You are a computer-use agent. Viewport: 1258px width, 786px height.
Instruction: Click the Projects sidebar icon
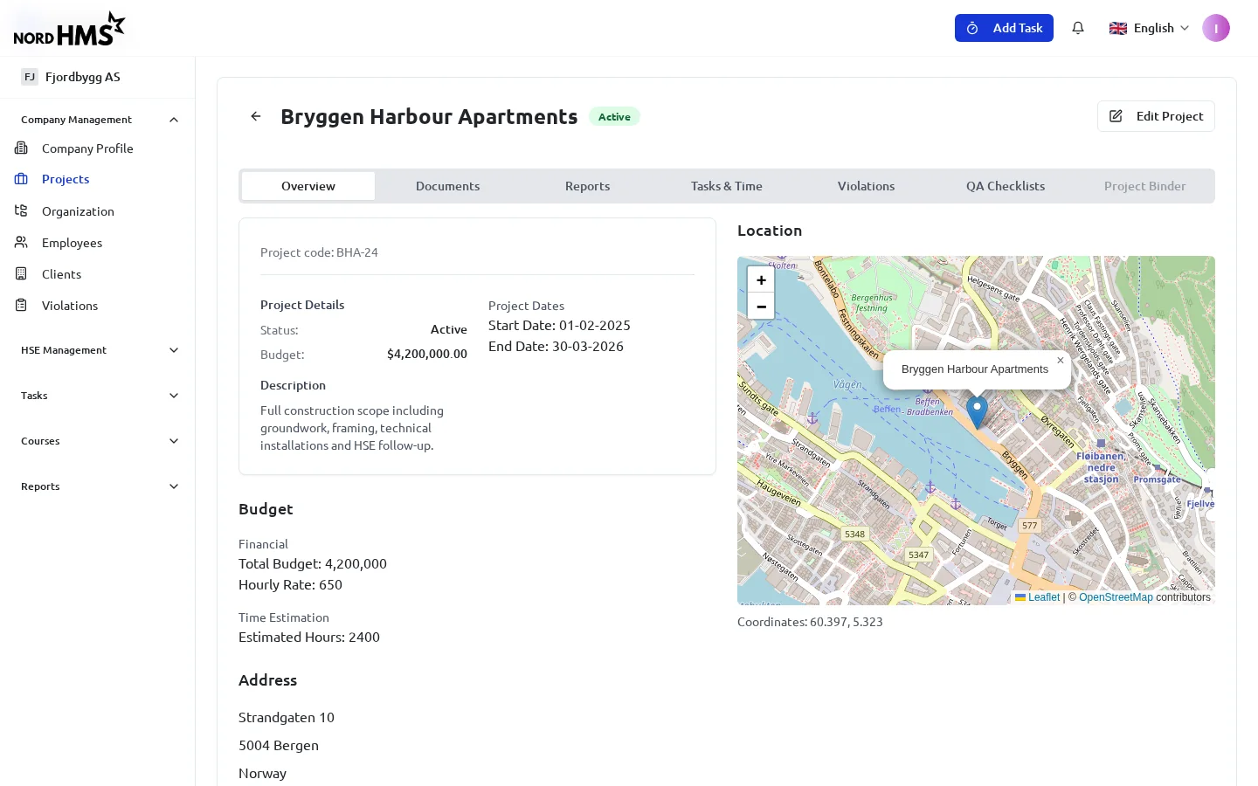[21, 179]
